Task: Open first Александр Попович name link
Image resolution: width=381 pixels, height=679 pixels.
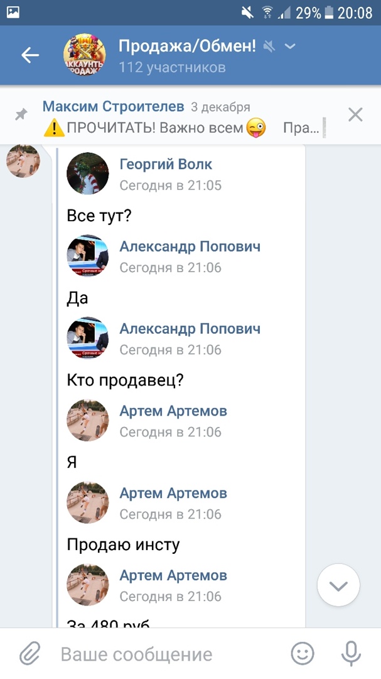Action: pyautogui.click(x=190, y=246)
